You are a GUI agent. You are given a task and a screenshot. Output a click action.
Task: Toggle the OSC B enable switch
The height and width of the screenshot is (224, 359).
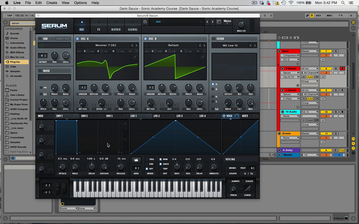coord(146,39)
